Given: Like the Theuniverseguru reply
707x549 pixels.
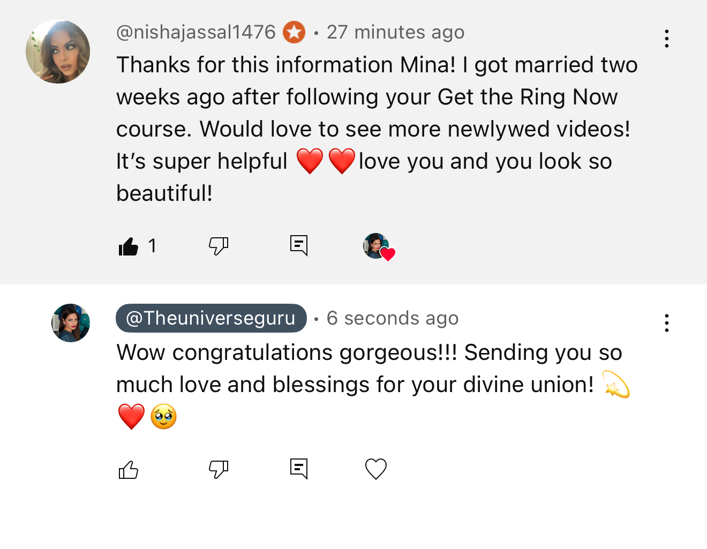Looking at the screenshot, I should (x=129, y=470).
